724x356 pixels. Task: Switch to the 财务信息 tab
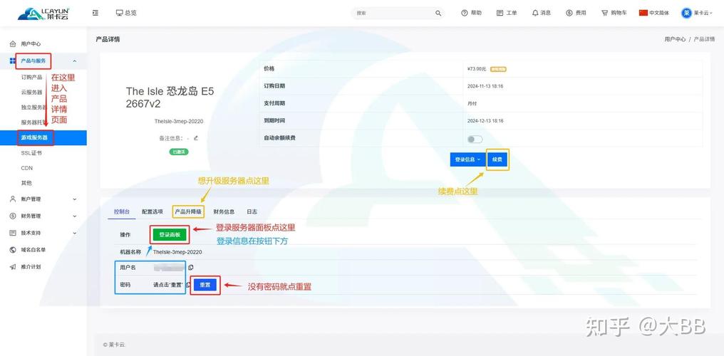[x=224, y=211]
